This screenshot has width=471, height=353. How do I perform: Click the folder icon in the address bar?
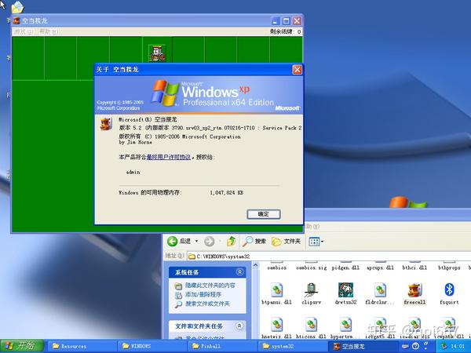[x=192, y=257]
